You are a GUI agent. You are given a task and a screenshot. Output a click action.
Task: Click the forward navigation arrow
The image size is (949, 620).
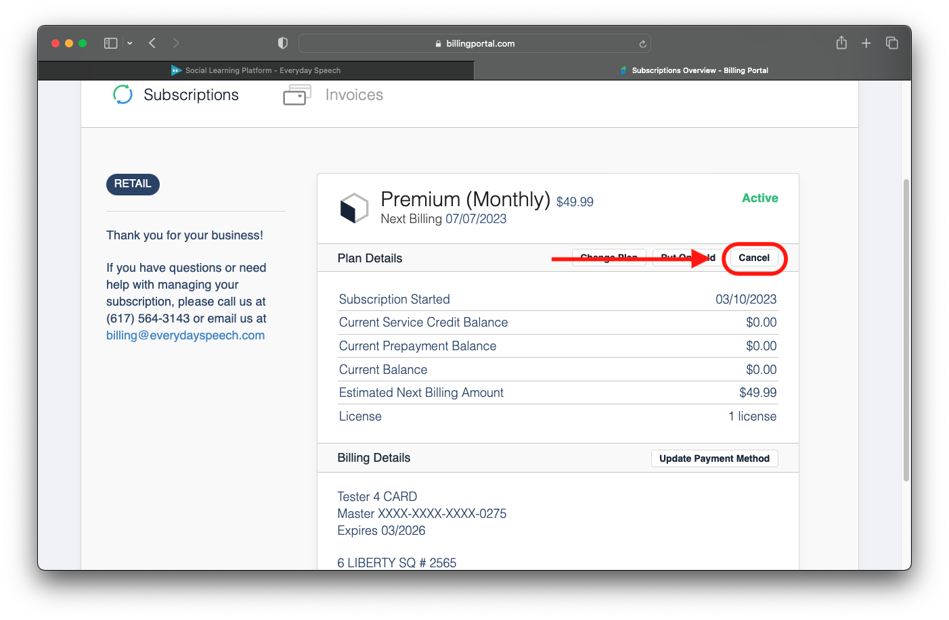pyautogui.click(x=175, y=42)
